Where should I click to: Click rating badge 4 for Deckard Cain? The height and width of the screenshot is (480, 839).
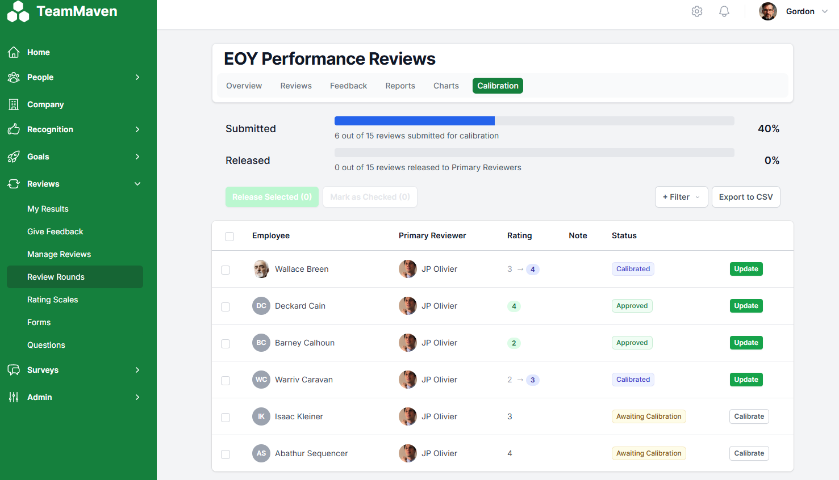514,306
